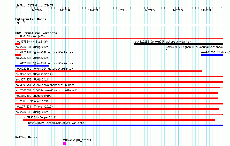230x146 pixels.
Task: Open esv2661261 (1000GenomesConsortiumPhase1) label
Action: click(x=47, y=90)
